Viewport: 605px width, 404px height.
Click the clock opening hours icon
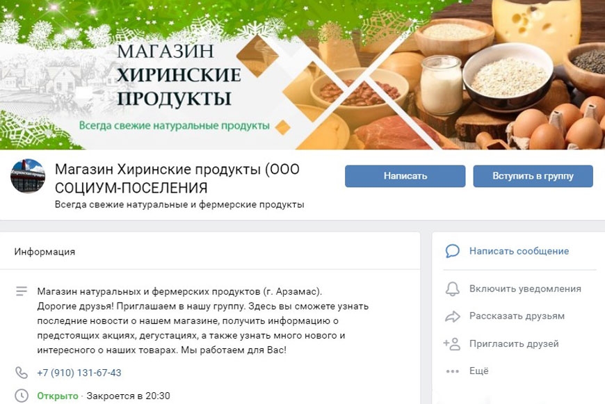(x=22, y=396)
